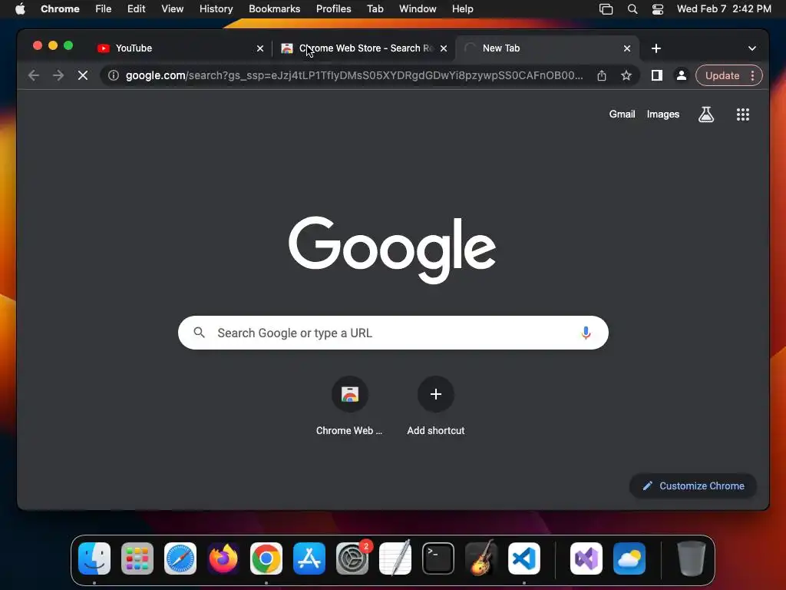Open the Images link
Image resolution: width=786 pixels, height=590 pixels.
[662, 114]
